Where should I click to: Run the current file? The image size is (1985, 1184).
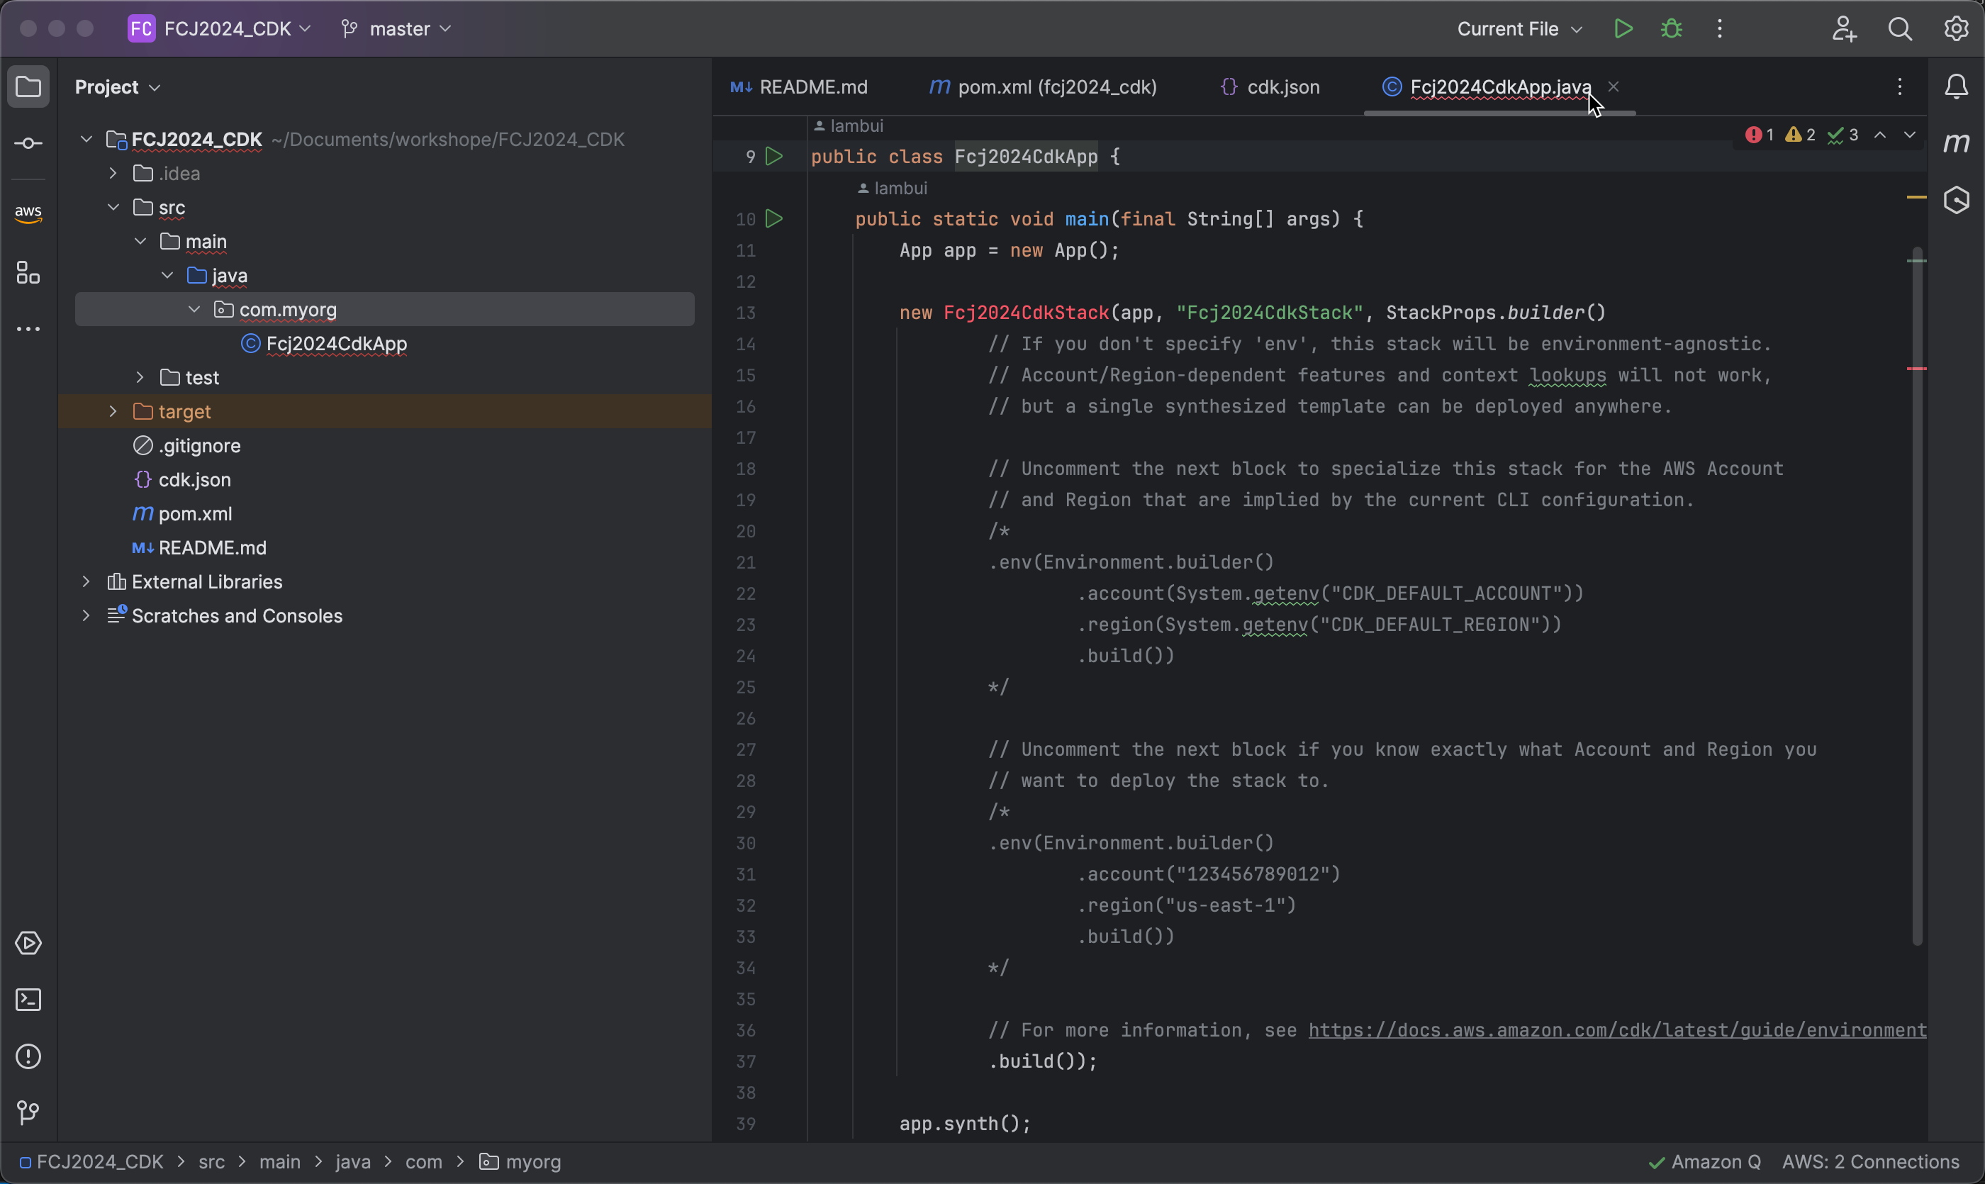tap(1623, 29)
